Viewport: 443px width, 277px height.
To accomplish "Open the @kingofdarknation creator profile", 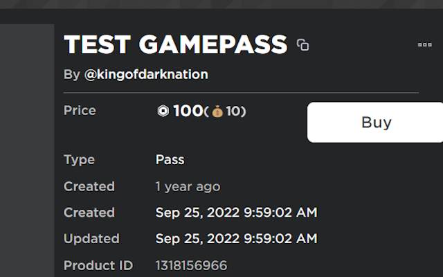I will (x=146, y=74).
